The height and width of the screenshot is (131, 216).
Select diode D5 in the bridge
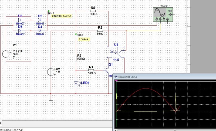coord(20,30)
